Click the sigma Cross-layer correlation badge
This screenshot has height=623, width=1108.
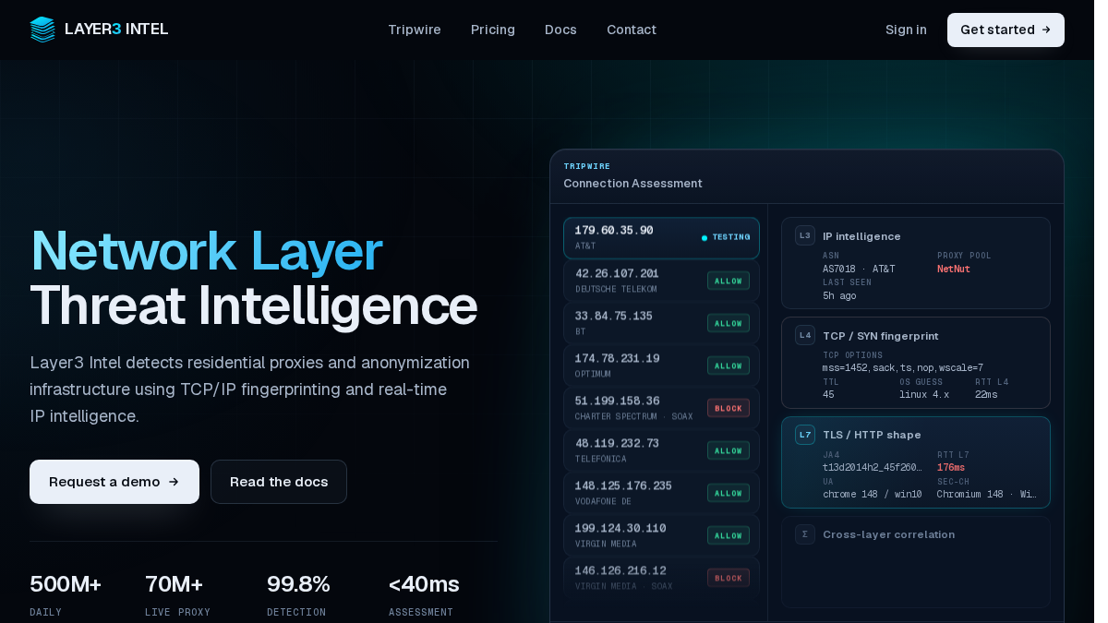pyautogui.click(x=805, y=534)
